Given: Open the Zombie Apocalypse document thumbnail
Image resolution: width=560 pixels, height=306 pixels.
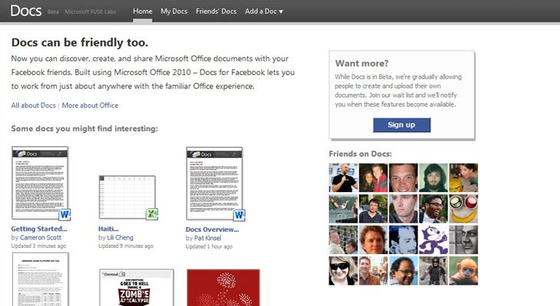Looking at the screenshot, I should [x=137, y=288].
